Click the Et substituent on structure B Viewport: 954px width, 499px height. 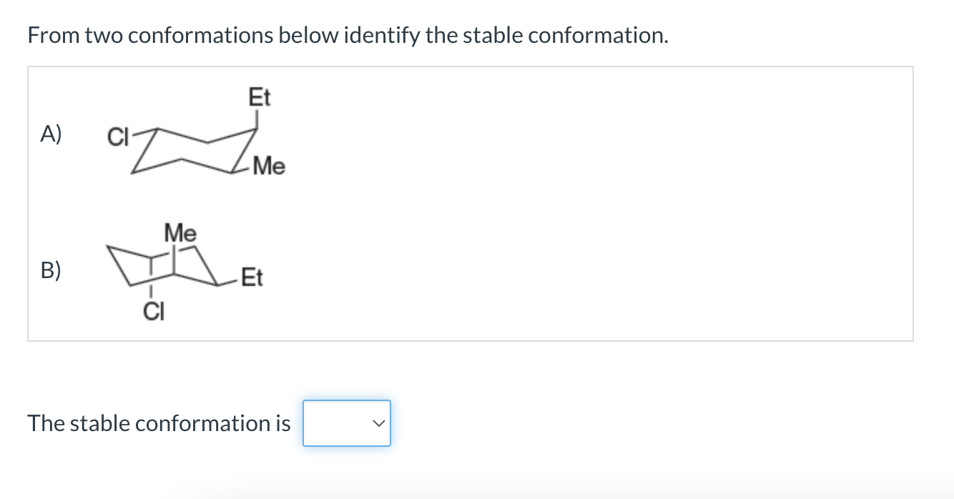coord(252,277)
